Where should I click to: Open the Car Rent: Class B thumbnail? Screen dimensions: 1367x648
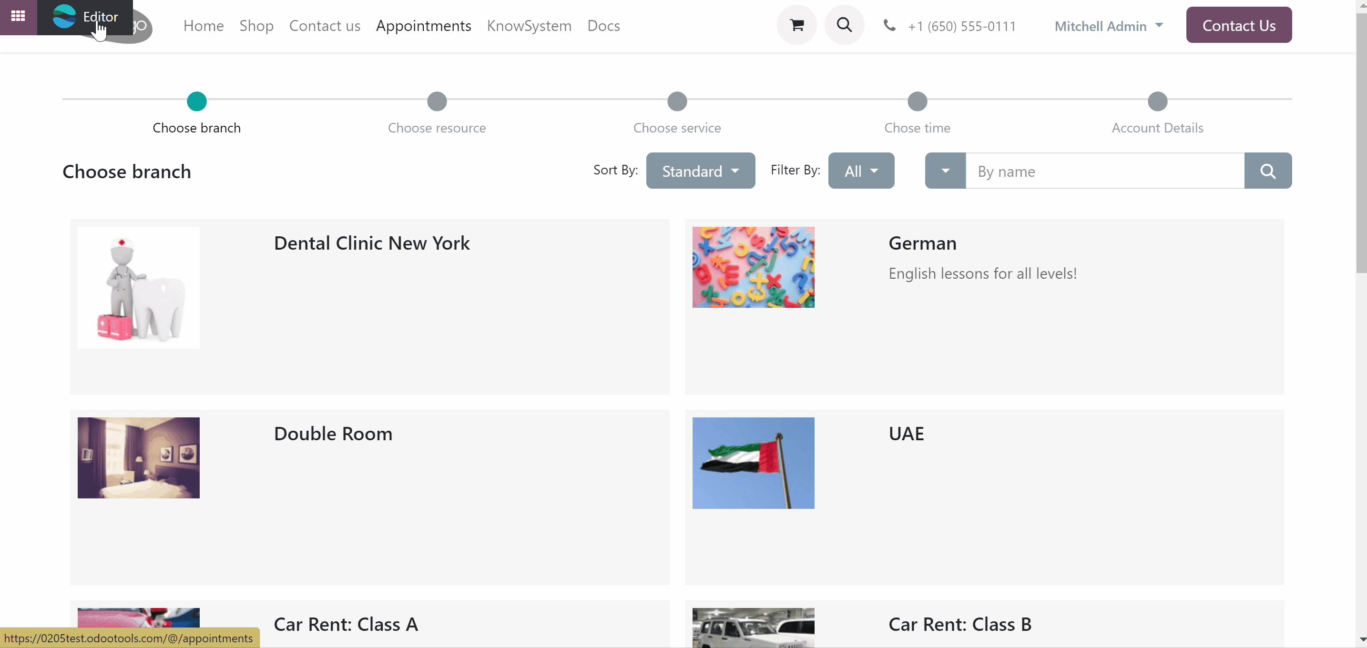tap(753, 628)
